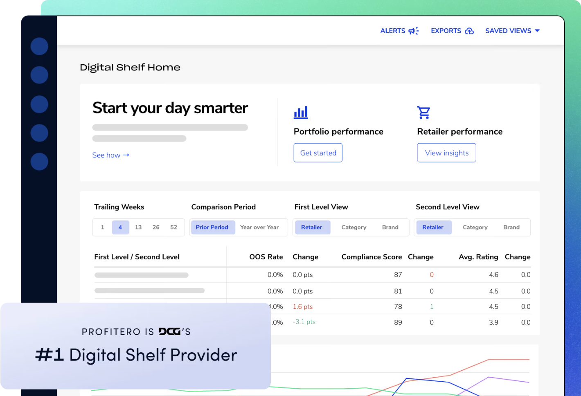Choose Brand in First Level View
581x396 pixels.
(390, 227)
